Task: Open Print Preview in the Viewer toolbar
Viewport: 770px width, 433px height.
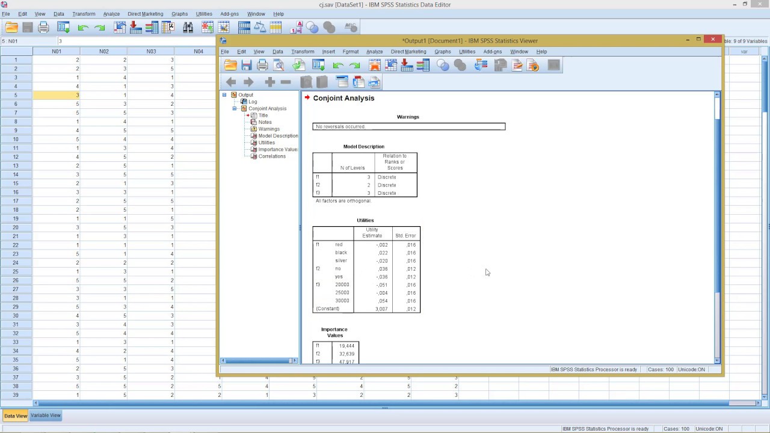Action: 279,65
